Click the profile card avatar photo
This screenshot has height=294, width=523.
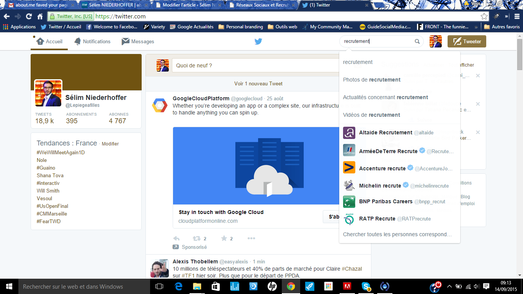(48, 93)
